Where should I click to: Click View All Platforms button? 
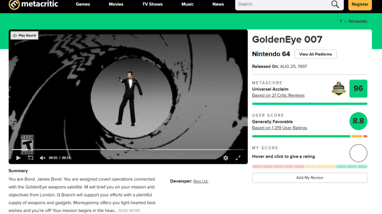tap(316, 54)
